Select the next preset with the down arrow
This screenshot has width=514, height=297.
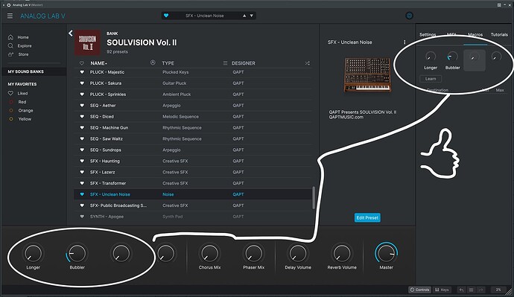coord(252,16)
